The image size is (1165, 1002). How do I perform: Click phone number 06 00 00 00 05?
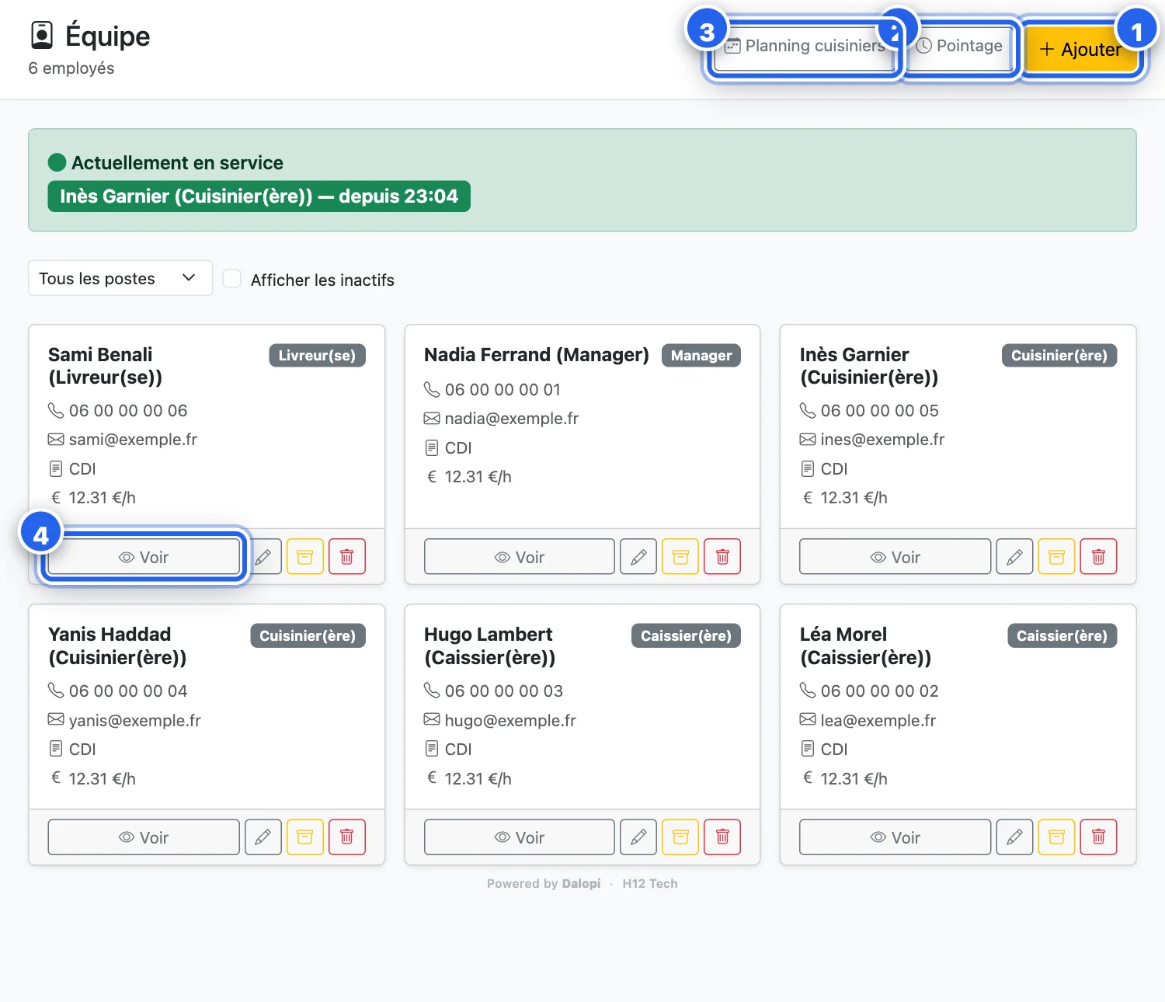tap(879, 410)
